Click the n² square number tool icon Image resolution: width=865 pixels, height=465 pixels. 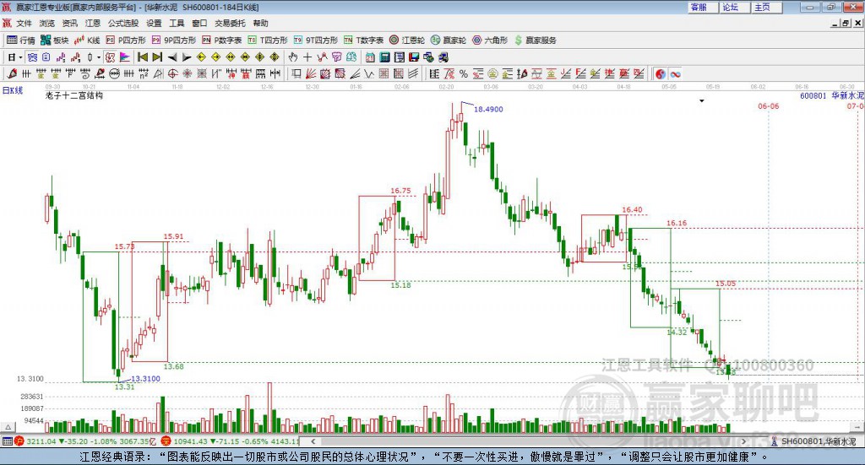[144, 73]
